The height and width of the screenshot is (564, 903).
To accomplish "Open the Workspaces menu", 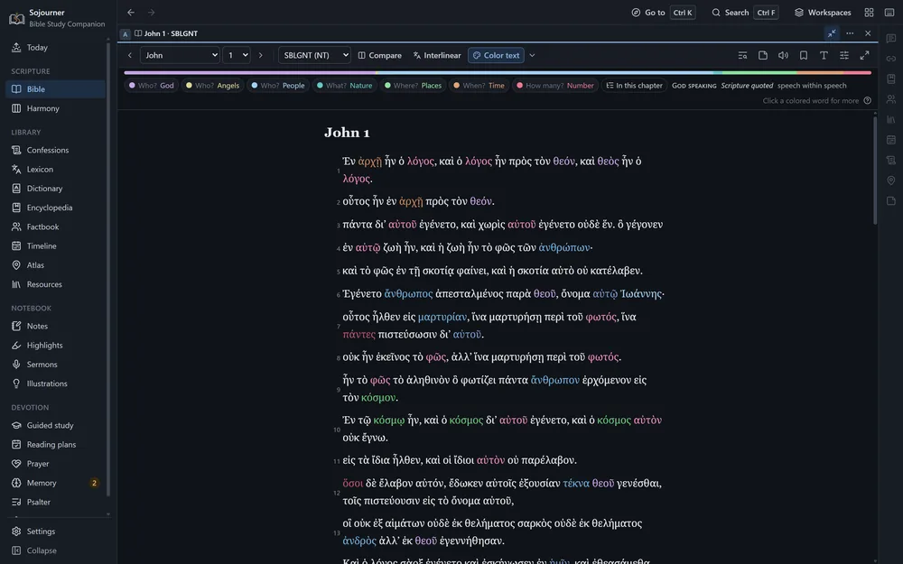I will click(823, 13).
